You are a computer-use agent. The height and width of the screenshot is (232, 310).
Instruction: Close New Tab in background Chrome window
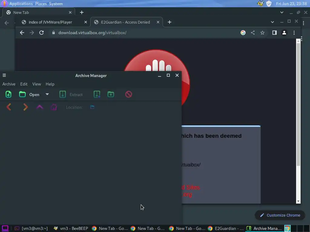click(x=70, y=12)
